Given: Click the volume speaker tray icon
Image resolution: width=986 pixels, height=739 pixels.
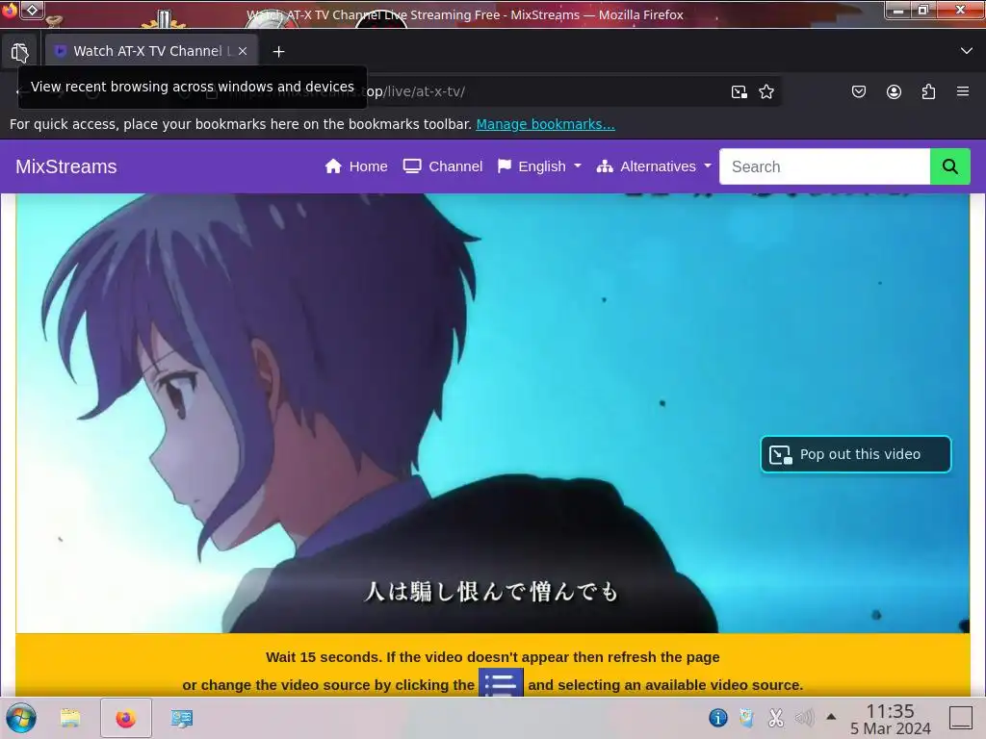Looking at the screenshot, I should [x=804, y=717].
